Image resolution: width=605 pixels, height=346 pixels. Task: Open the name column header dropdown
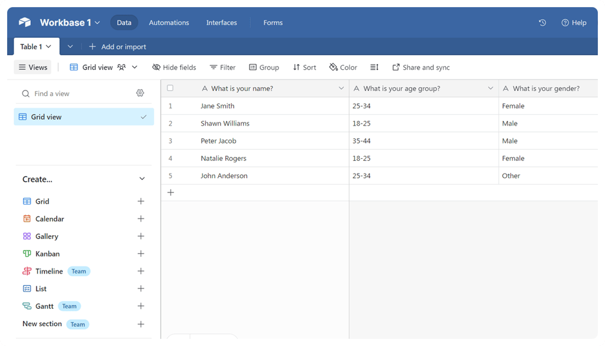pyautogui.click(x=341, y=88)
